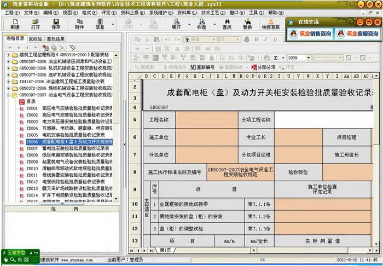Open the 100% zoom dropdown
The height and width of the screenshot is (266, 383).
(317, 57)
